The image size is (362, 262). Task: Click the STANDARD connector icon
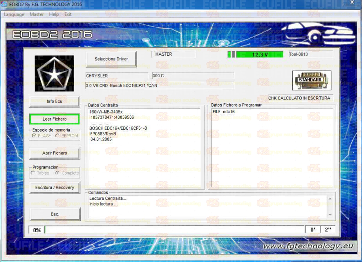312,80
